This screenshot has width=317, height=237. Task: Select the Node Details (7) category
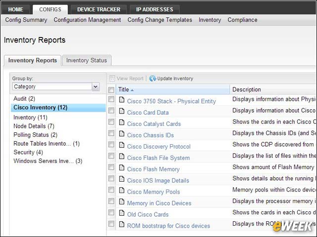pyautogui.click(x=34, y=126)
